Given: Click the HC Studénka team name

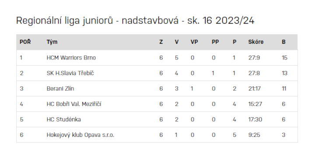Looking at the screenshot, I should click(x=64, y=119).
